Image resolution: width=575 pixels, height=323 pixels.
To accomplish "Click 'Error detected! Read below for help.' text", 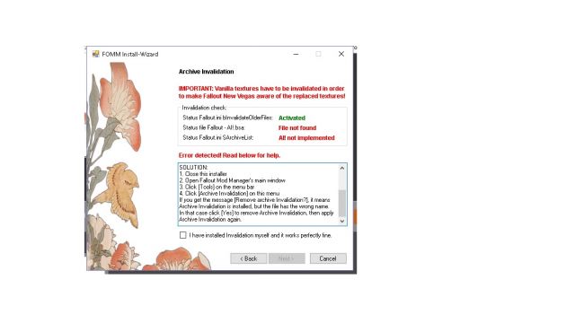I will click(230, 155).
